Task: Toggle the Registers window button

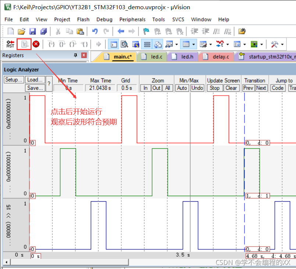Action: [x=147, y=44]
